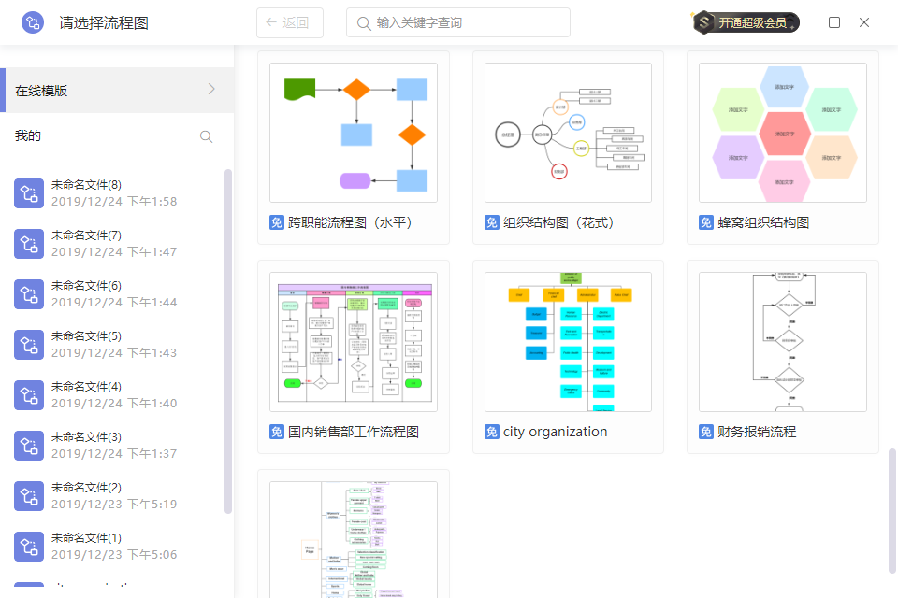The height and width of the screenshot is (598, 898).
Task: Focus the 输入关键字查询 search field
Action: pos(458,22)
